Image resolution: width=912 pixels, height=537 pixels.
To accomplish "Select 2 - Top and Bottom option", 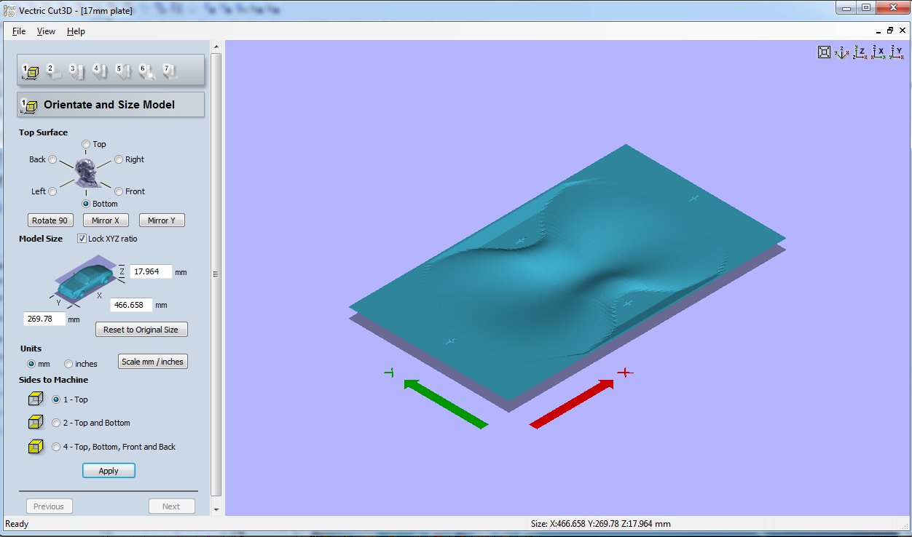I will click(57, 423).
